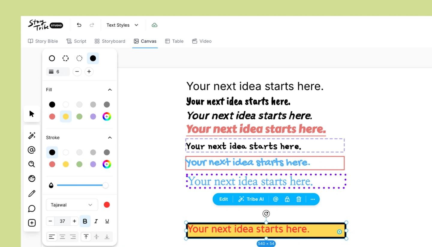Select the arrow pointer tool

pos(32,114)
